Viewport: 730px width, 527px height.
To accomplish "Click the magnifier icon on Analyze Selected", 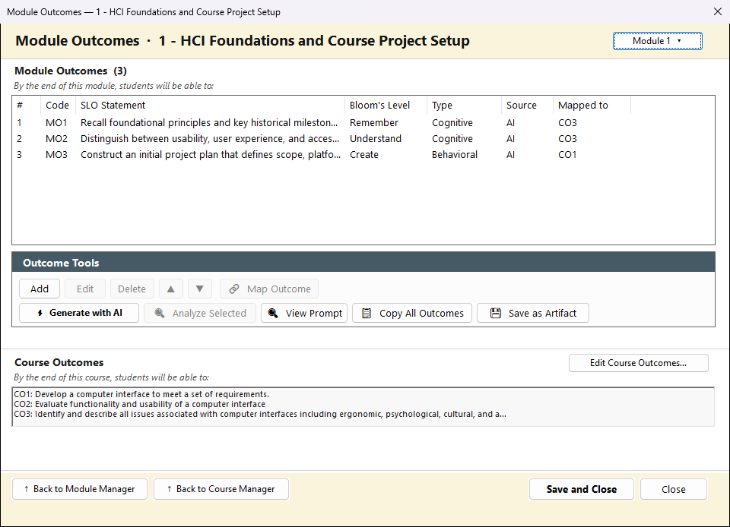I will [160, 313].
